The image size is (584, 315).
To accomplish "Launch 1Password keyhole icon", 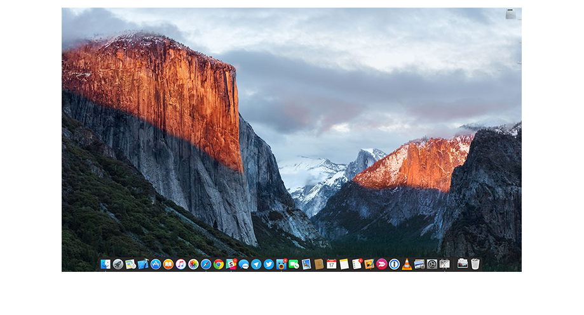I will coord(395,264).
